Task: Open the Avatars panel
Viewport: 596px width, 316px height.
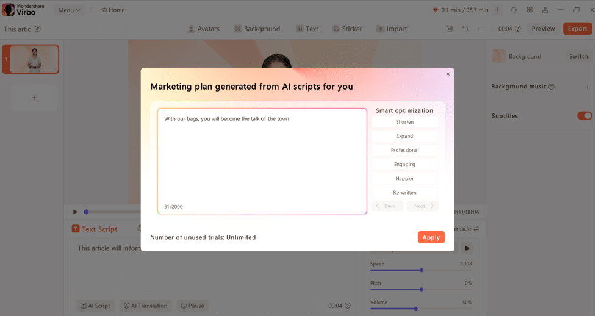Action: (x=203, y=29)
